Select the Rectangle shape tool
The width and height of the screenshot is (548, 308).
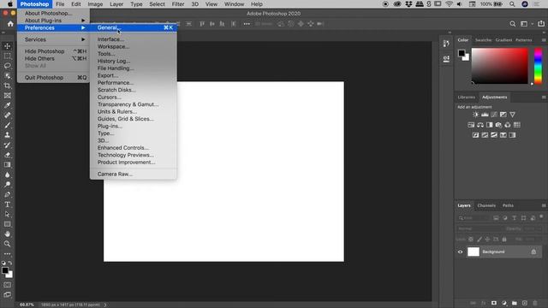point(8,224)
